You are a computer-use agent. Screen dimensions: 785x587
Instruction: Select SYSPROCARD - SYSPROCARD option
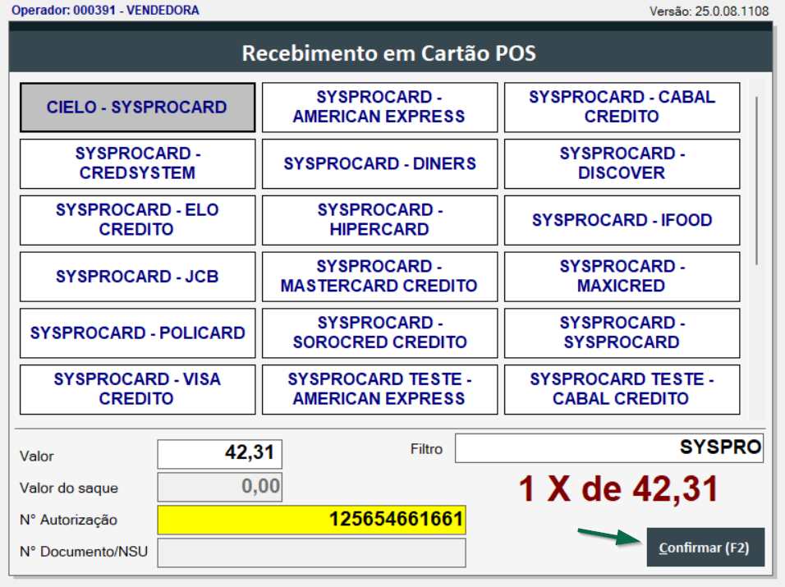pyautogui.click(x=622, y=333)
